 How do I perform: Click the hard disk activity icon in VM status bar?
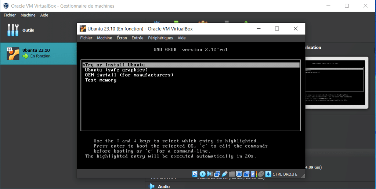pos(195,174)
